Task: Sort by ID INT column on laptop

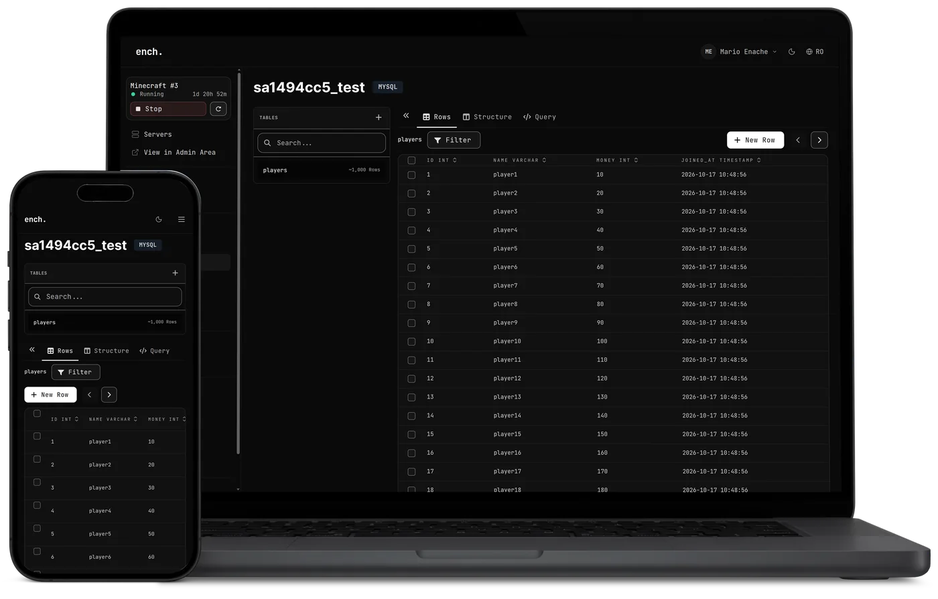Action: click(x=442, y=160)
